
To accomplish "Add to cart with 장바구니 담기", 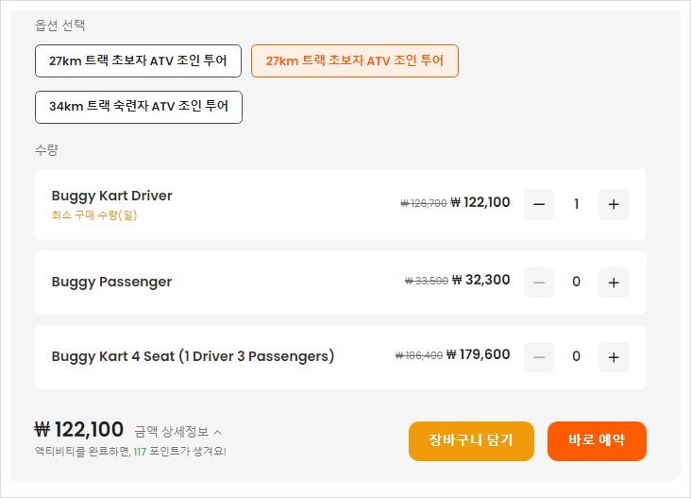I will [471, 440].
